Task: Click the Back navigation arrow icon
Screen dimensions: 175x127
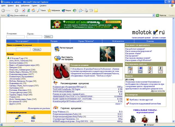Action: click(3, 10)
